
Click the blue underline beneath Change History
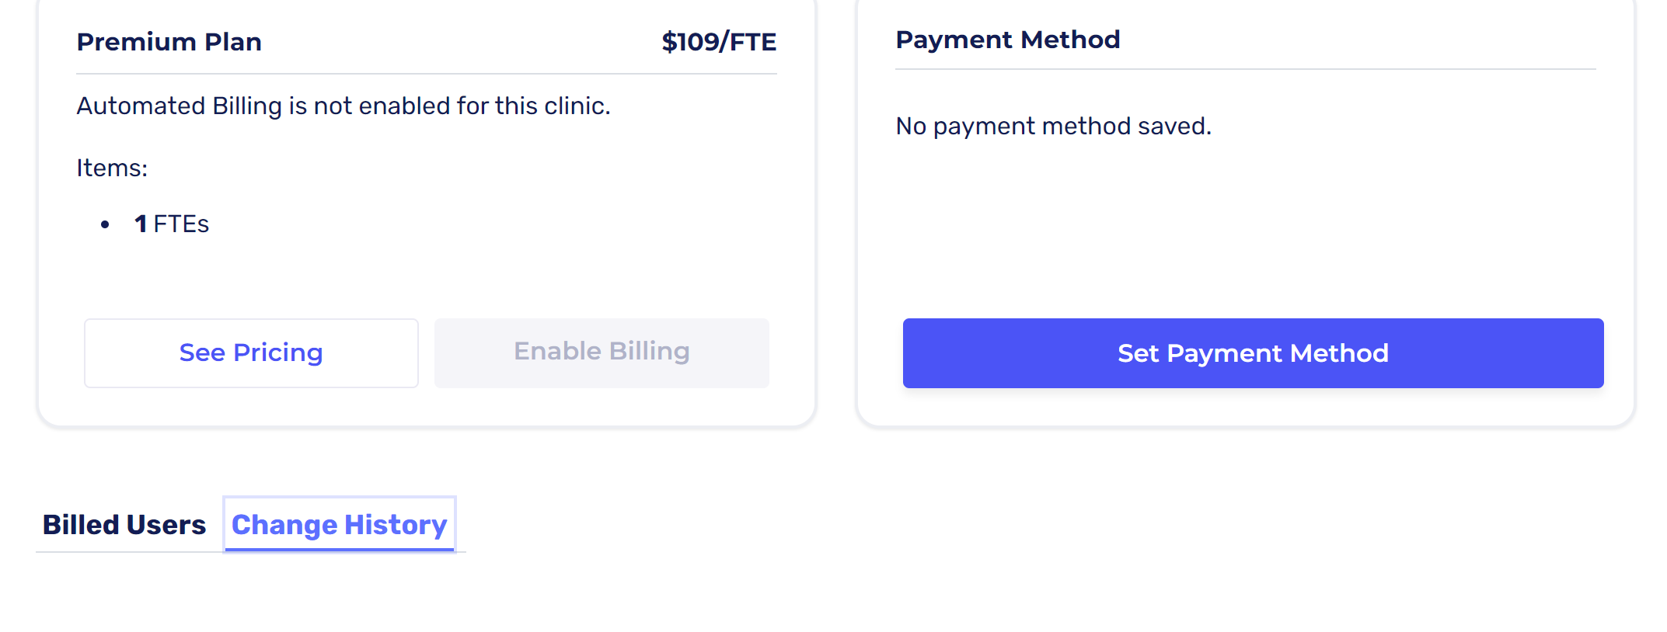click(339, 549)
